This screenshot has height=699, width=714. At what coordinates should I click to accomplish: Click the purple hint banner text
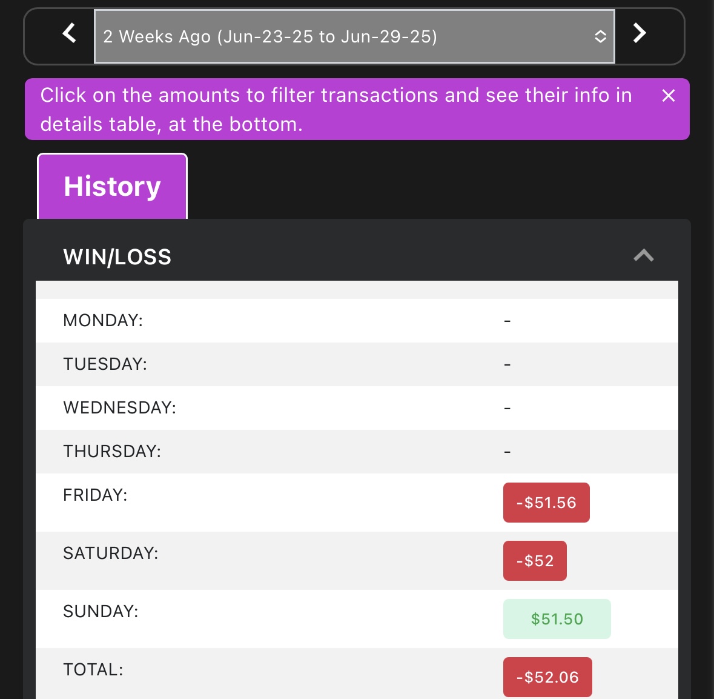[x=336, y=110]
